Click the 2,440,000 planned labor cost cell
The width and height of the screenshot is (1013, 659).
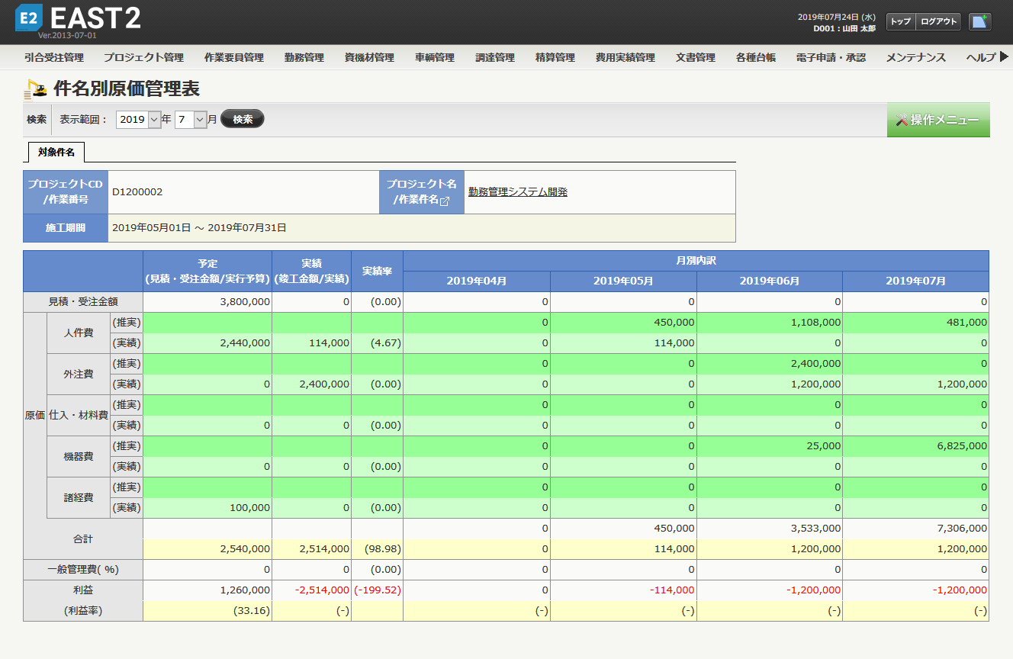[207, 343]
